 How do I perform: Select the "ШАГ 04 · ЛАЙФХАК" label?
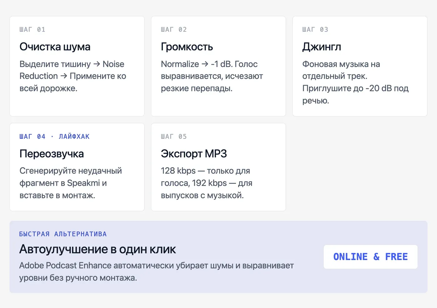[55, 136]
